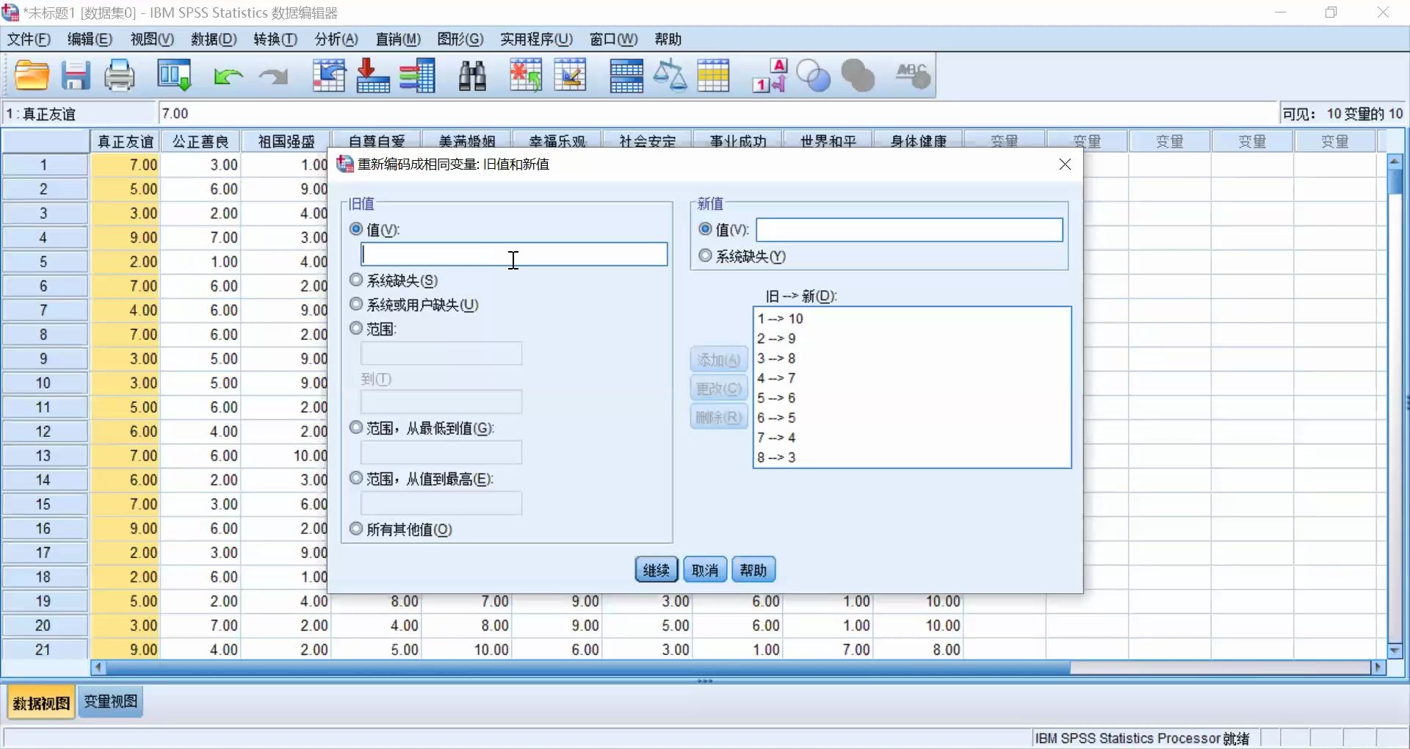The image size is (1410, 749).
Task: Open the 视图(V) menu
Action: (x=152, y=39)
